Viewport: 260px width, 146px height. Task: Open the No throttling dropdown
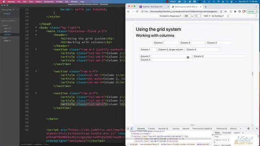pos(218,16)
